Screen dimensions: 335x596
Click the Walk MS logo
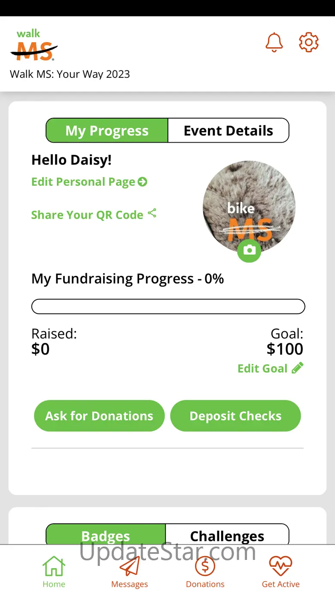33,45
